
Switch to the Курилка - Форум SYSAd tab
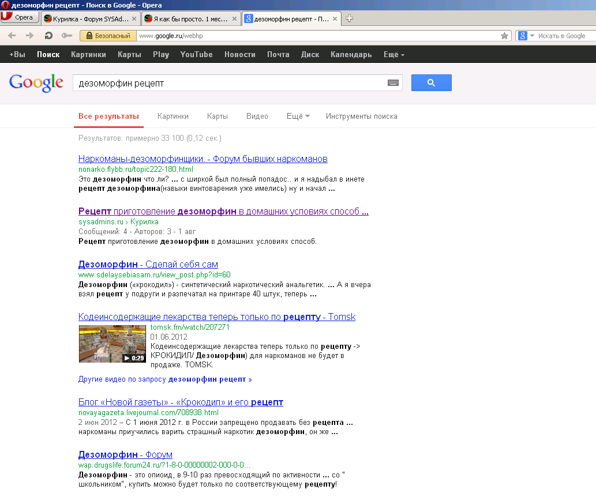[x=91, y=18]
